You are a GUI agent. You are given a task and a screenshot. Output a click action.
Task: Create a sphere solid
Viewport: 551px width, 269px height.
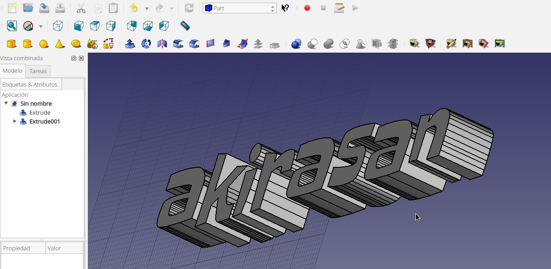[x=43, y=44]
